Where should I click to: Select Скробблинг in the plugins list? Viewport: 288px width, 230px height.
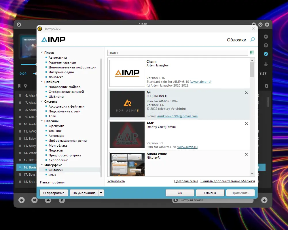[x=58, y=160]
